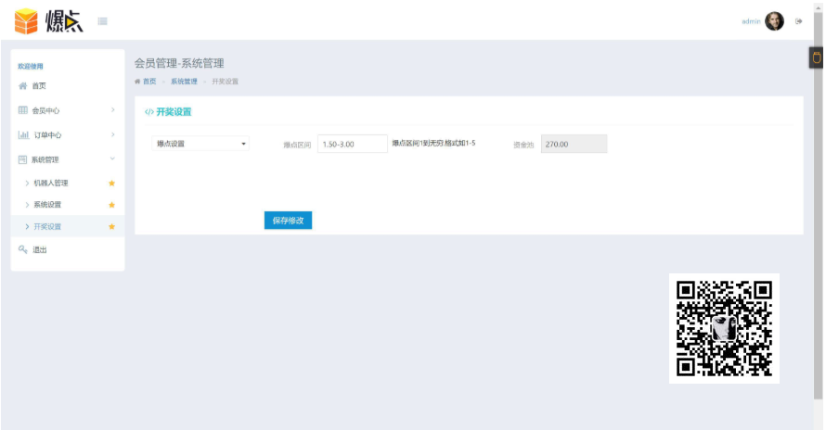Viewport: 826px width, 430px height.
Task: Toggle the sidebar hamburger menu icon
Action: [x=103, y=21]
